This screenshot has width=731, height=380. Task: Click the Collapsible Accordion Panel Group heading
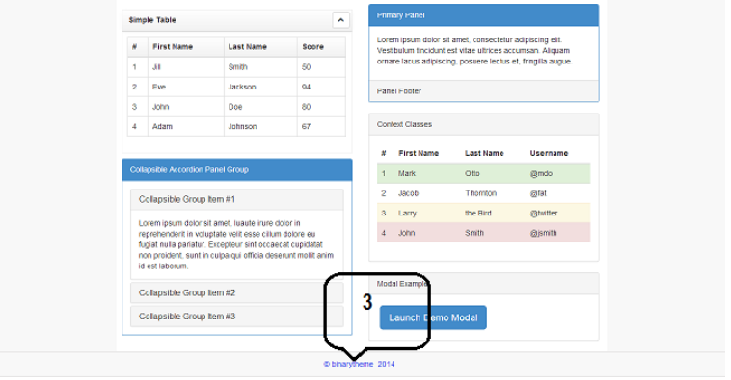[x=189, y=169]
